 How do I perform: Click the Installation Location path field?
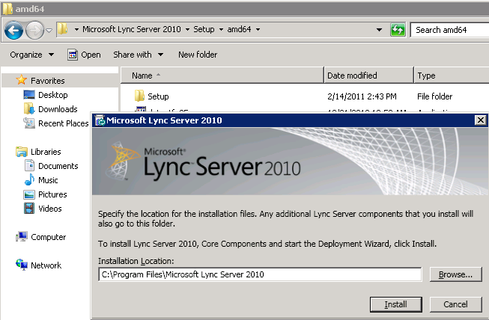point(260,274)
